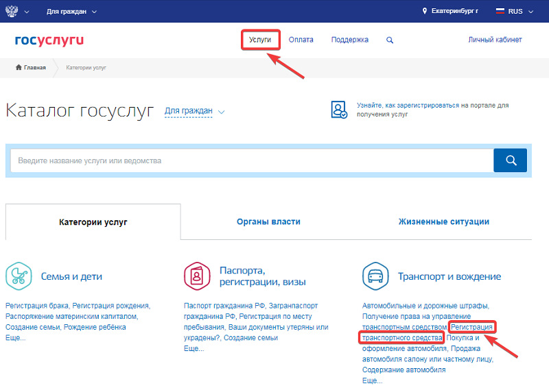
Task: Open the top bar 'Для граждан' dropdown
Action: [71, 12]
